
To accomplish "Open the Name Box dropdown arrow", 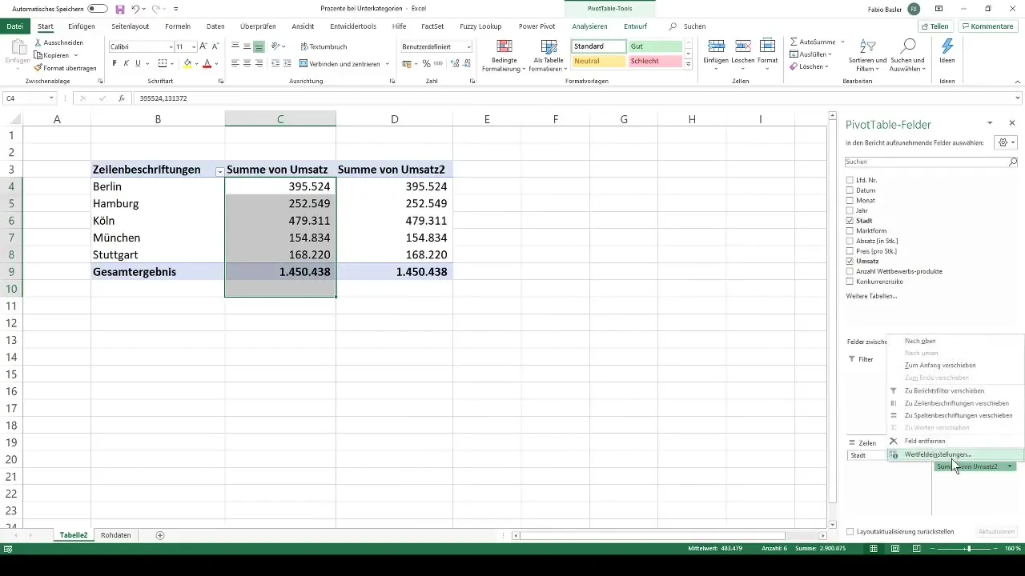I will (x=51, y=98).
